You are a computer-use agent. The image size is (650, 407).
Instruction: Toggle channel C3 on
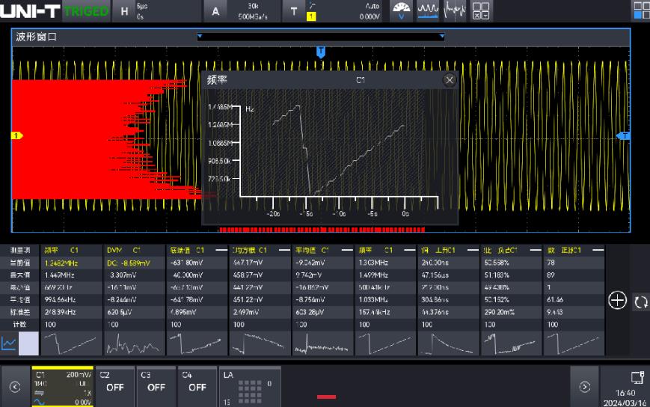(156, 385)
